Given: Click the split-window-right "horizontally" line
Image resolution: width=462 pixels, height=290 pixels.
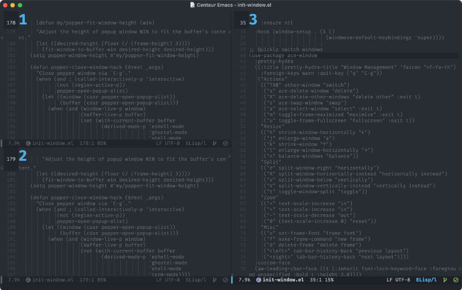Looking at the screenshot, I should (320, 167).
